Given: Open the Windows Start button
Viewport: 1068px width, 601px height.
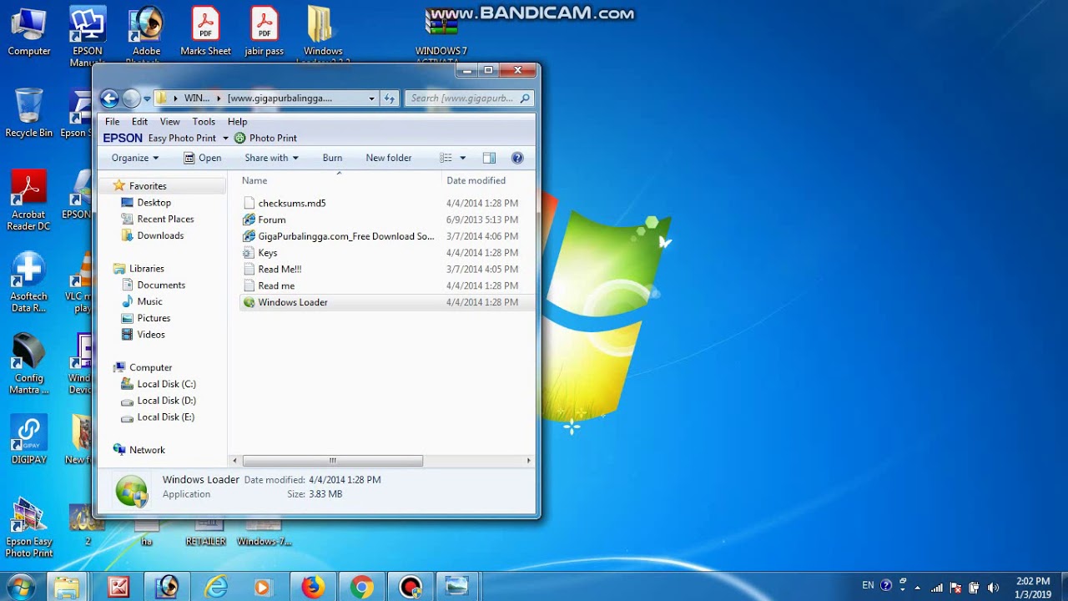Looking at the screenshot, I should [19, 586].
